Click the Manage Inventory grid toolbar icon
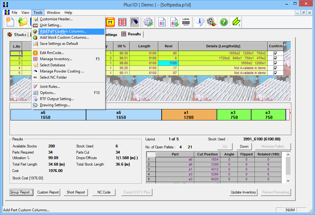Image resolution: width=315 pixels, height=215 pixels. (x=122, y=22)
